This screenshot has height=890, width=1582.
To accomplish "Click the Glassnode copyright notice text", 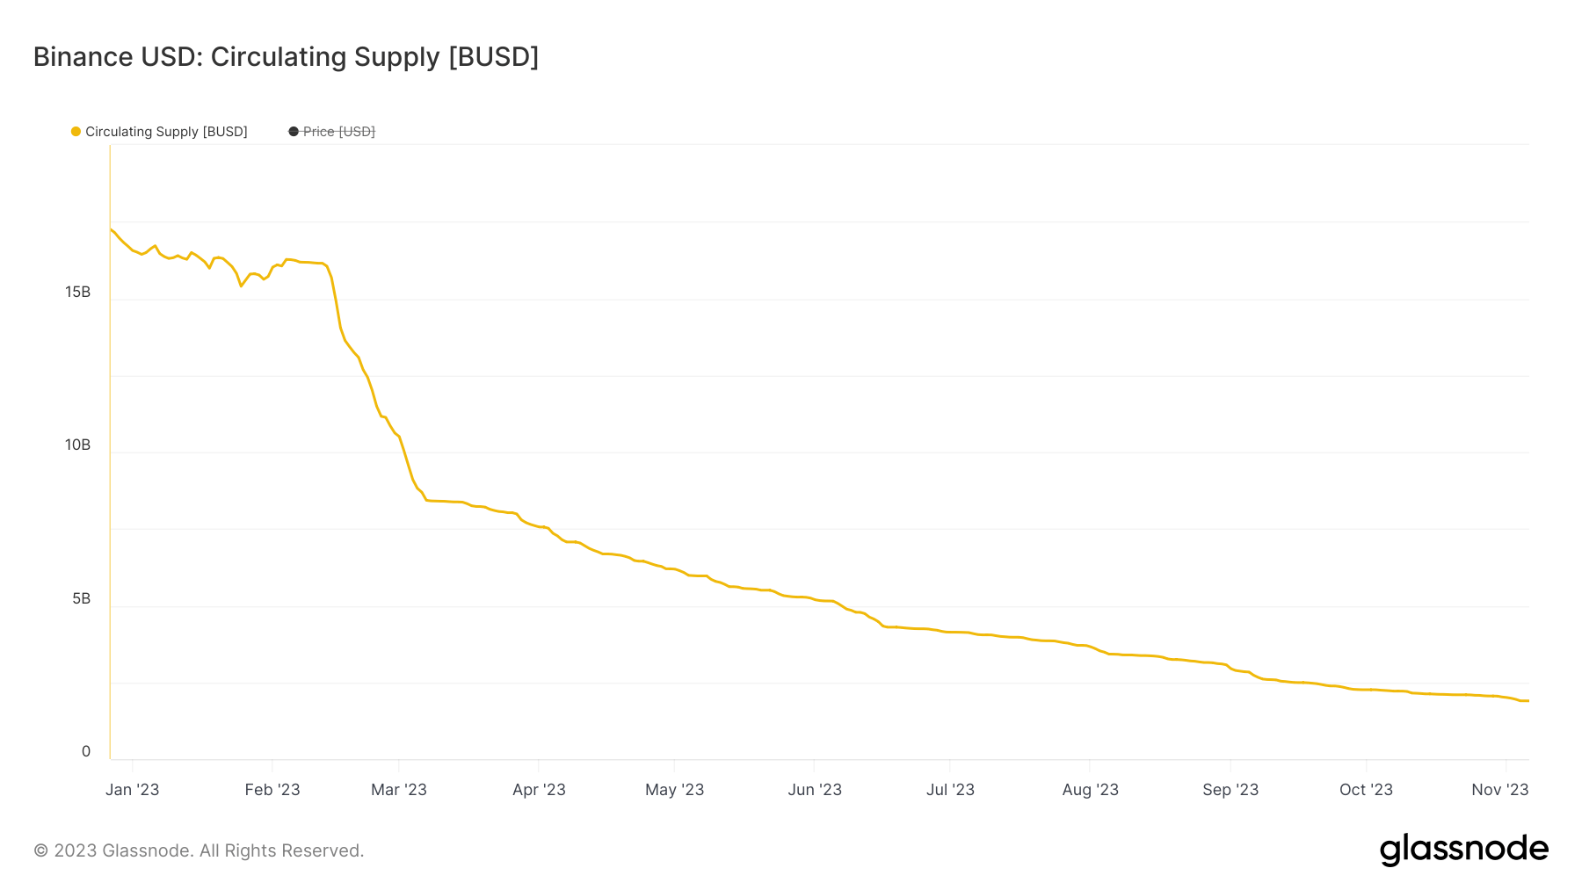I will pyautogui.click(x=199, y=850).
